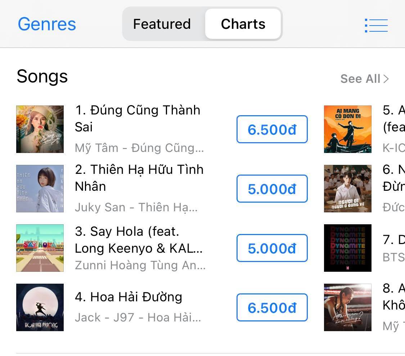
Task: Open song title Hoa Hải Đường
Action: tap(136, 297)
